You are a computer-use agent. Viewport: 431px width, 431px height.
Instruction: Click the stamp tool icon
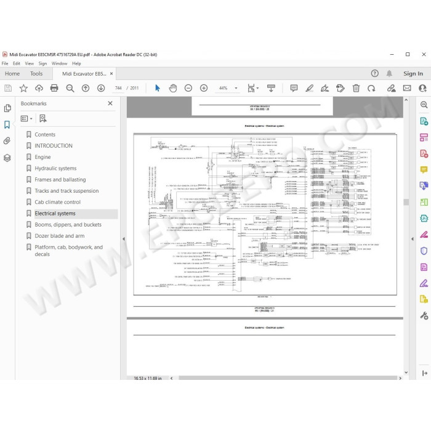tap(340, 88)
